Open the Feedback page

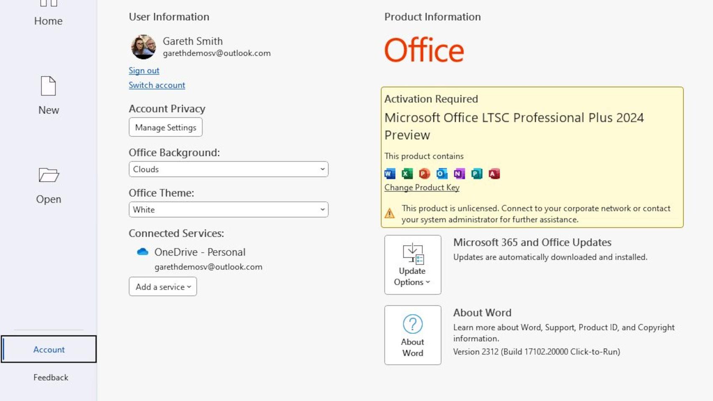click(51, 378)
